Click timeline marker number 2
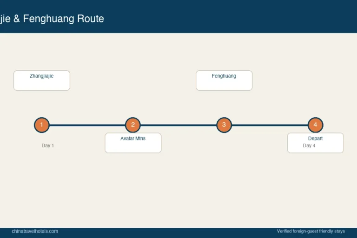This screenshot has width=357, height=238. coord(133,125)
